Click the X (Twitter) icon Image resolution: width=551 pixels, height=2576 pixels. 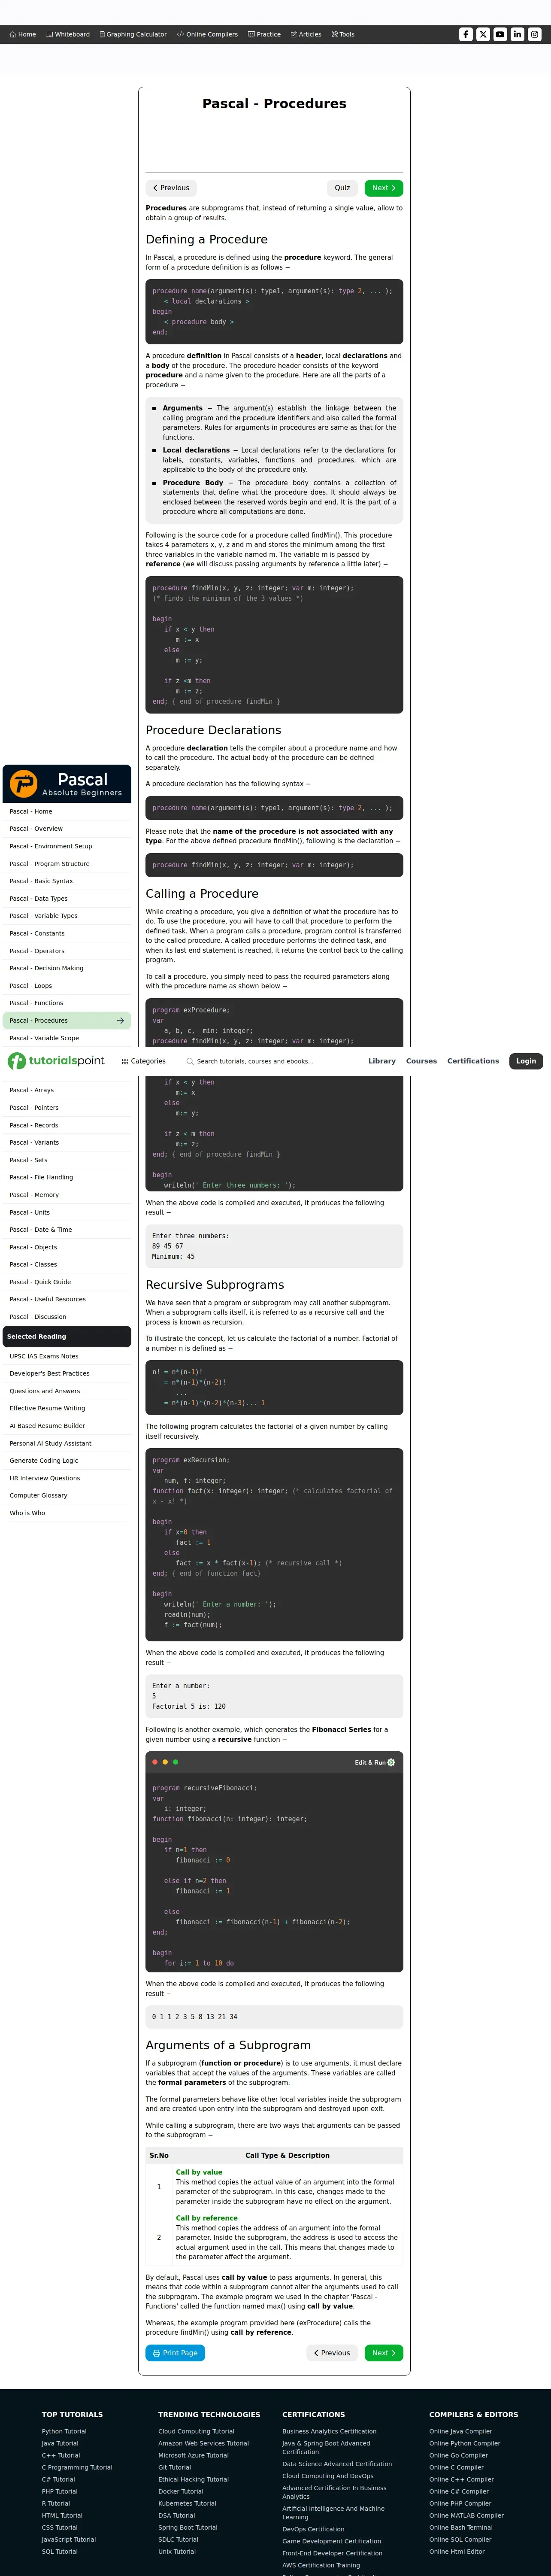coord(483,34)
